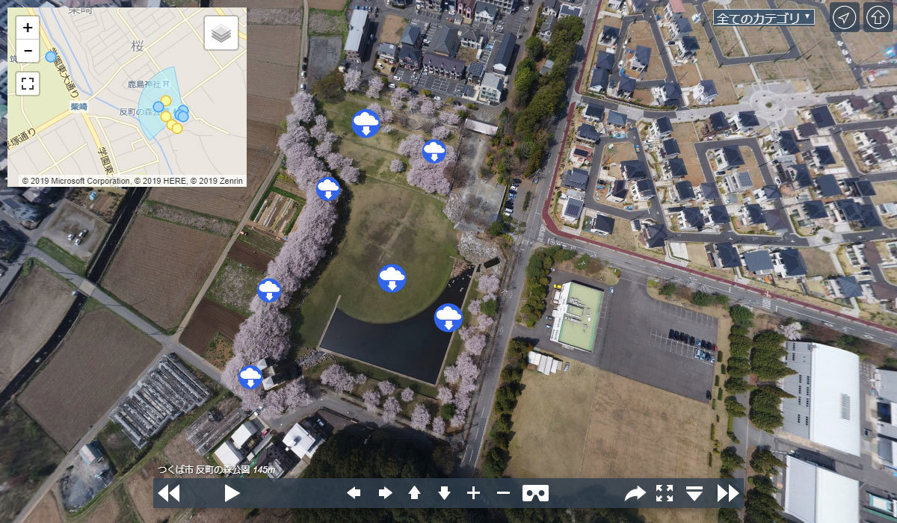Image resolution: width=897 pixels, height=523 pixels.
Task: Tilt the view up with arrow button
Action: (x=414, y=493)
